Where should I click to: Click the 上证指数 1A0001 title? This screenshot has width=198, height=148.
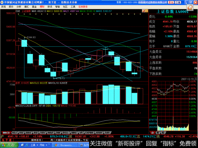pos(173,12)
